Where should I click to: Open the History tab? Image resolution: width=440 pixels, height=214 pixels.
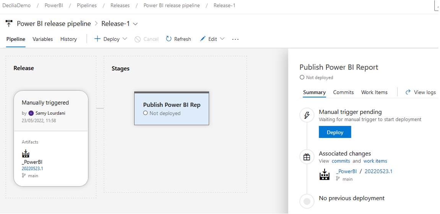click(68, 39)
